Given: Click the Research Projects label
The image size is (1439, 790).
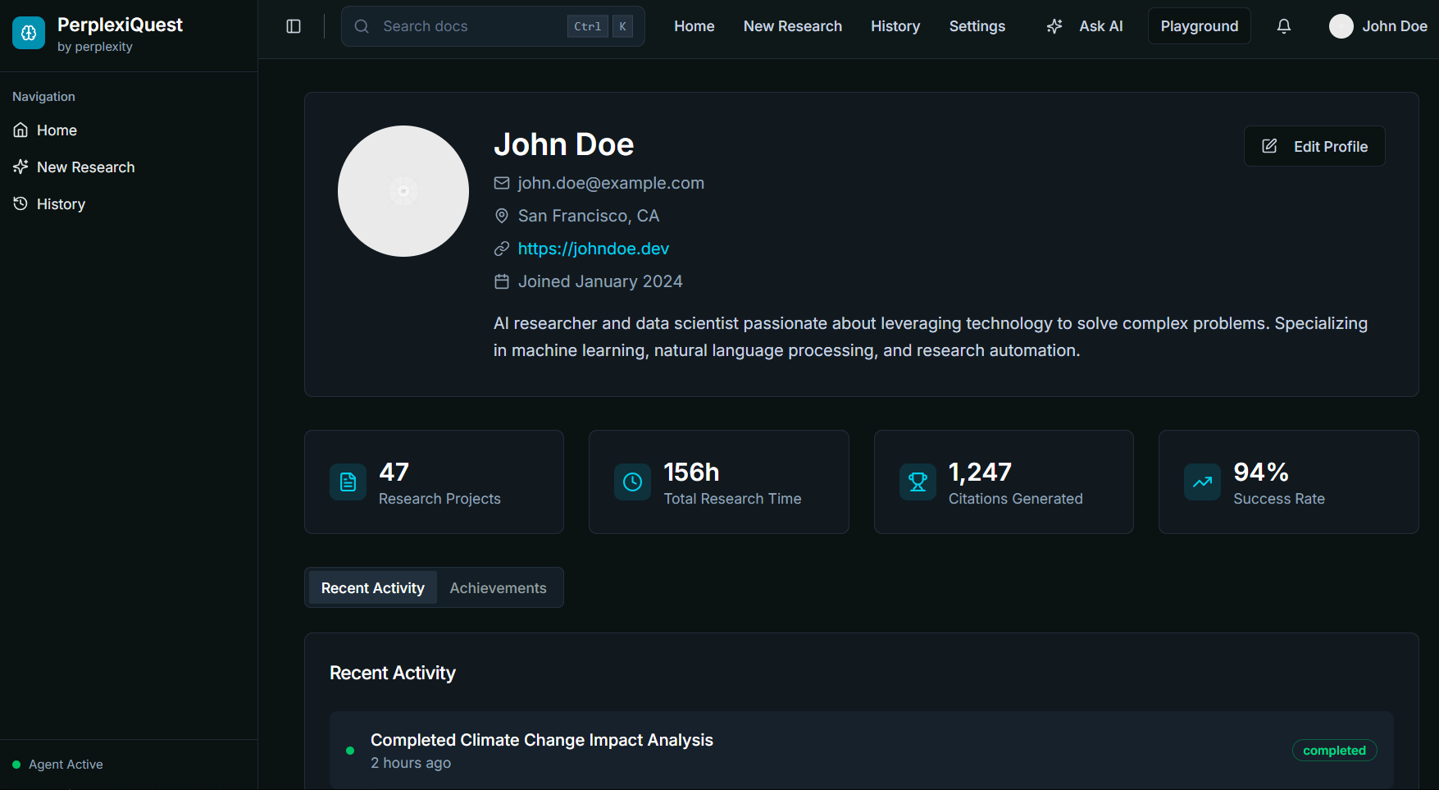Looking at the screenshot, I should 439,499.
